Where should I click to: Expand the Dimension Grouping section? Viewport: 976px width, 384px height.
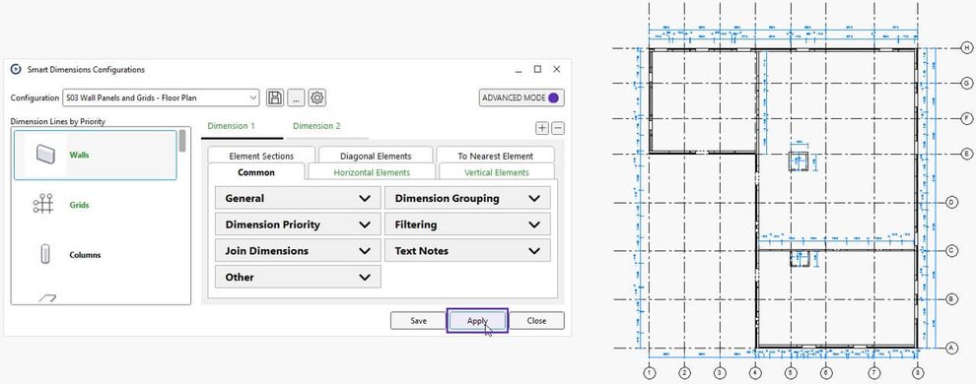[467, 199]
